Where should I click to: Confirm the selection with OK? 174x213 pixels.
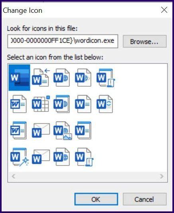[96, 199]
